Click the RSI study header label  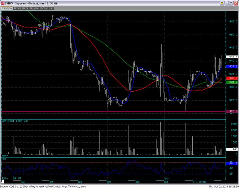point(4,159)
